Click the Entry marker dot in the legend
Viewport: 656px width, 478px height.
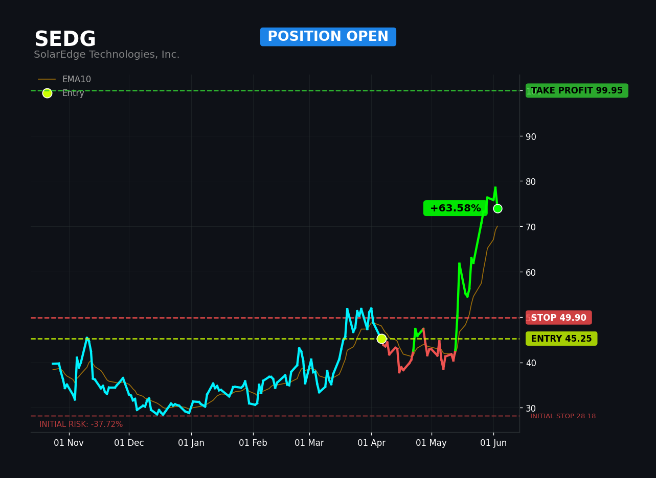(x=47, y=93)
